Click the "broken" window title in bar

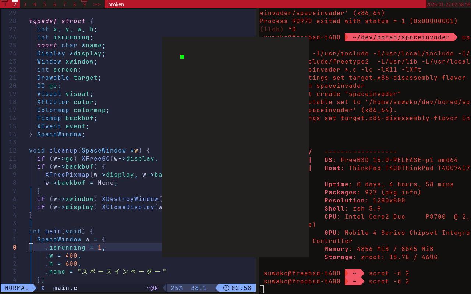tap(116, 4)
